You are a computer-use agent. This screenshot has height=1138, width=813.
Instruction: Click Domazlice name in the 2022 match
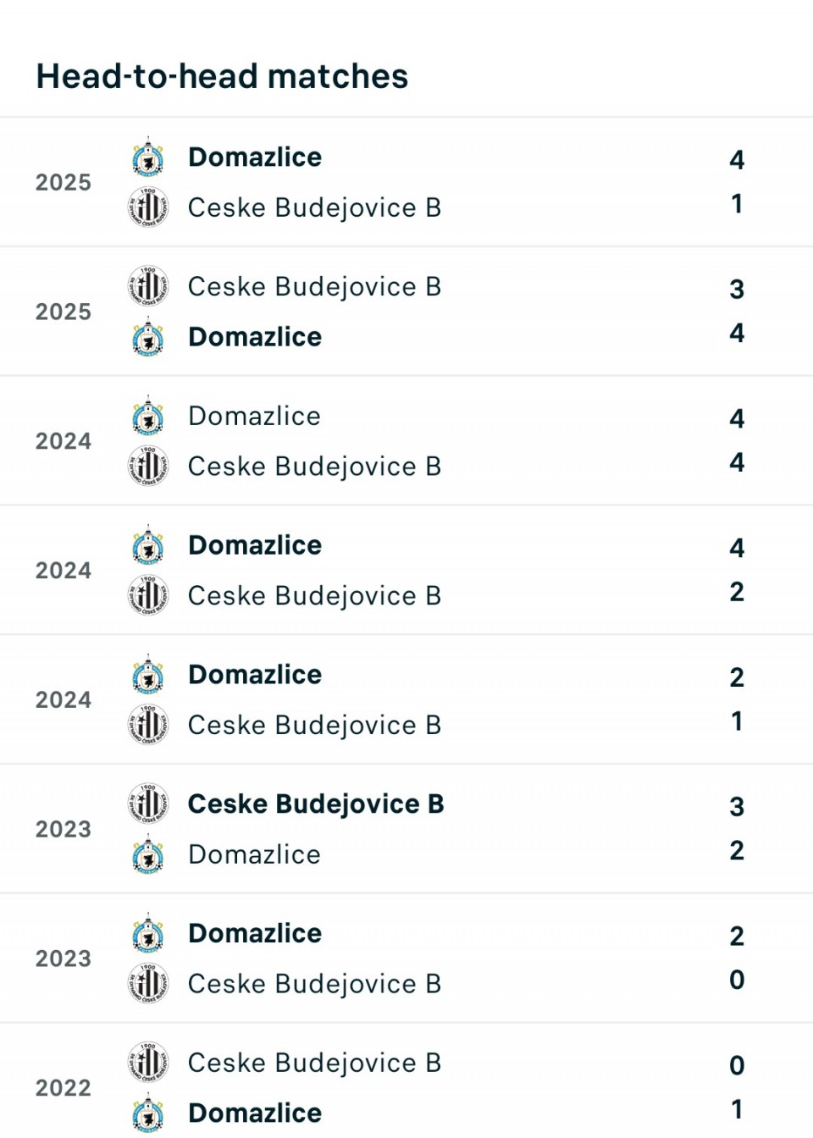coord(255,1113)
